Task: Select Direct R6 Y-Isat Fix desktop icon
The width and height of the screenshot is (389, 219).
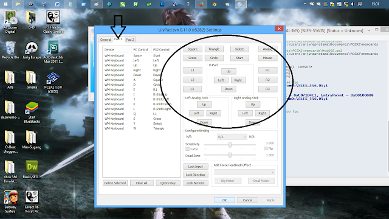Action: click(x=32, y=201)
